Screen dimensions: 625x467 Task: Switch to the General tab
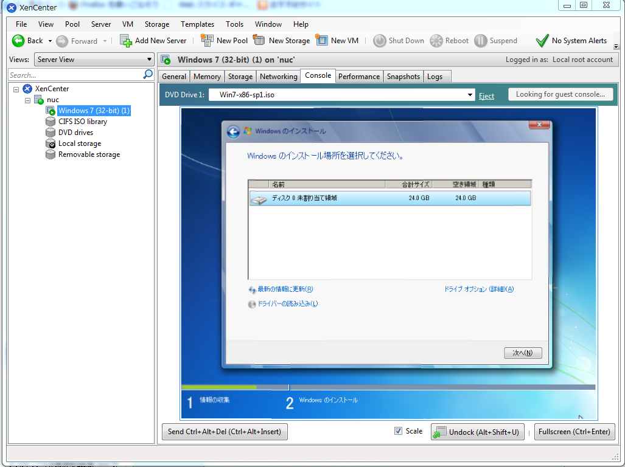pyautogui.click(x=174, y=77)
